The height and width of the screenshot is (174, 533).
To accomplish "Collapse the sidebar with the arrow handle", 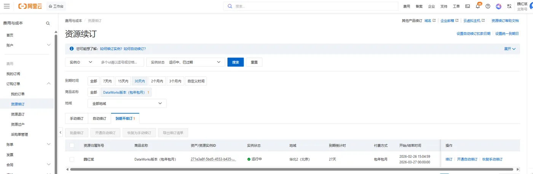I will 60,133.
